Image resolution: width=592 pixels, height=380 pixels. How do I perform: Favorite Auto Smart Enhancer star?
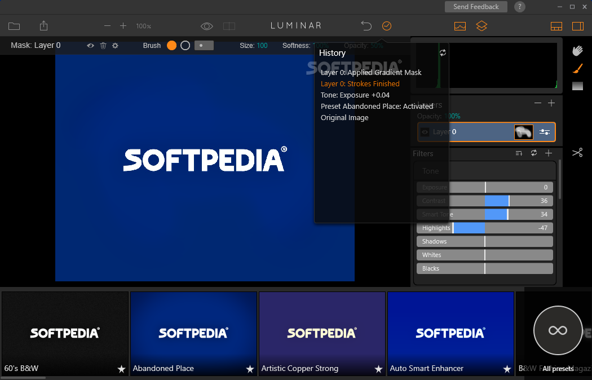pos(507,369)
